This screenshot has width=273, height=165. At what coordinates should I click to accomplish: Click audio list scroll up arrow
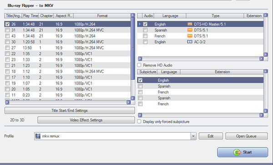pos(266,15)
